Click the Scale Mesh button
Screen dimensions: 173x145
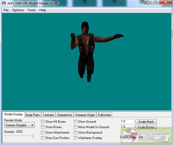coord(146,122)
